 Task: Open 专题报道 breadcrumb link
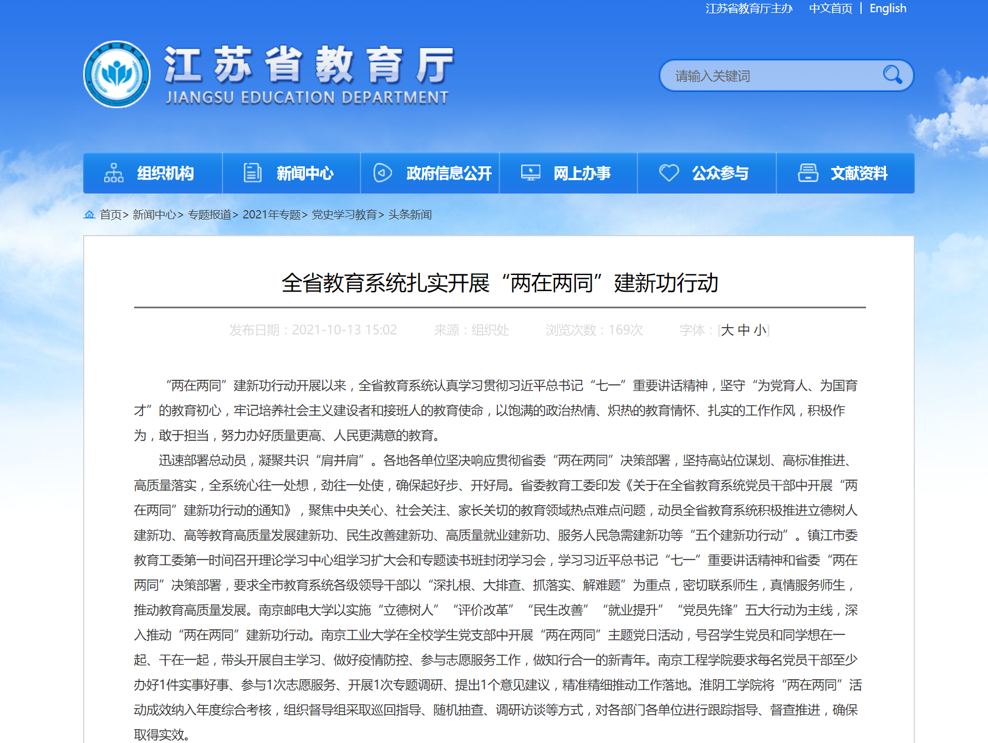pos(209,215)
